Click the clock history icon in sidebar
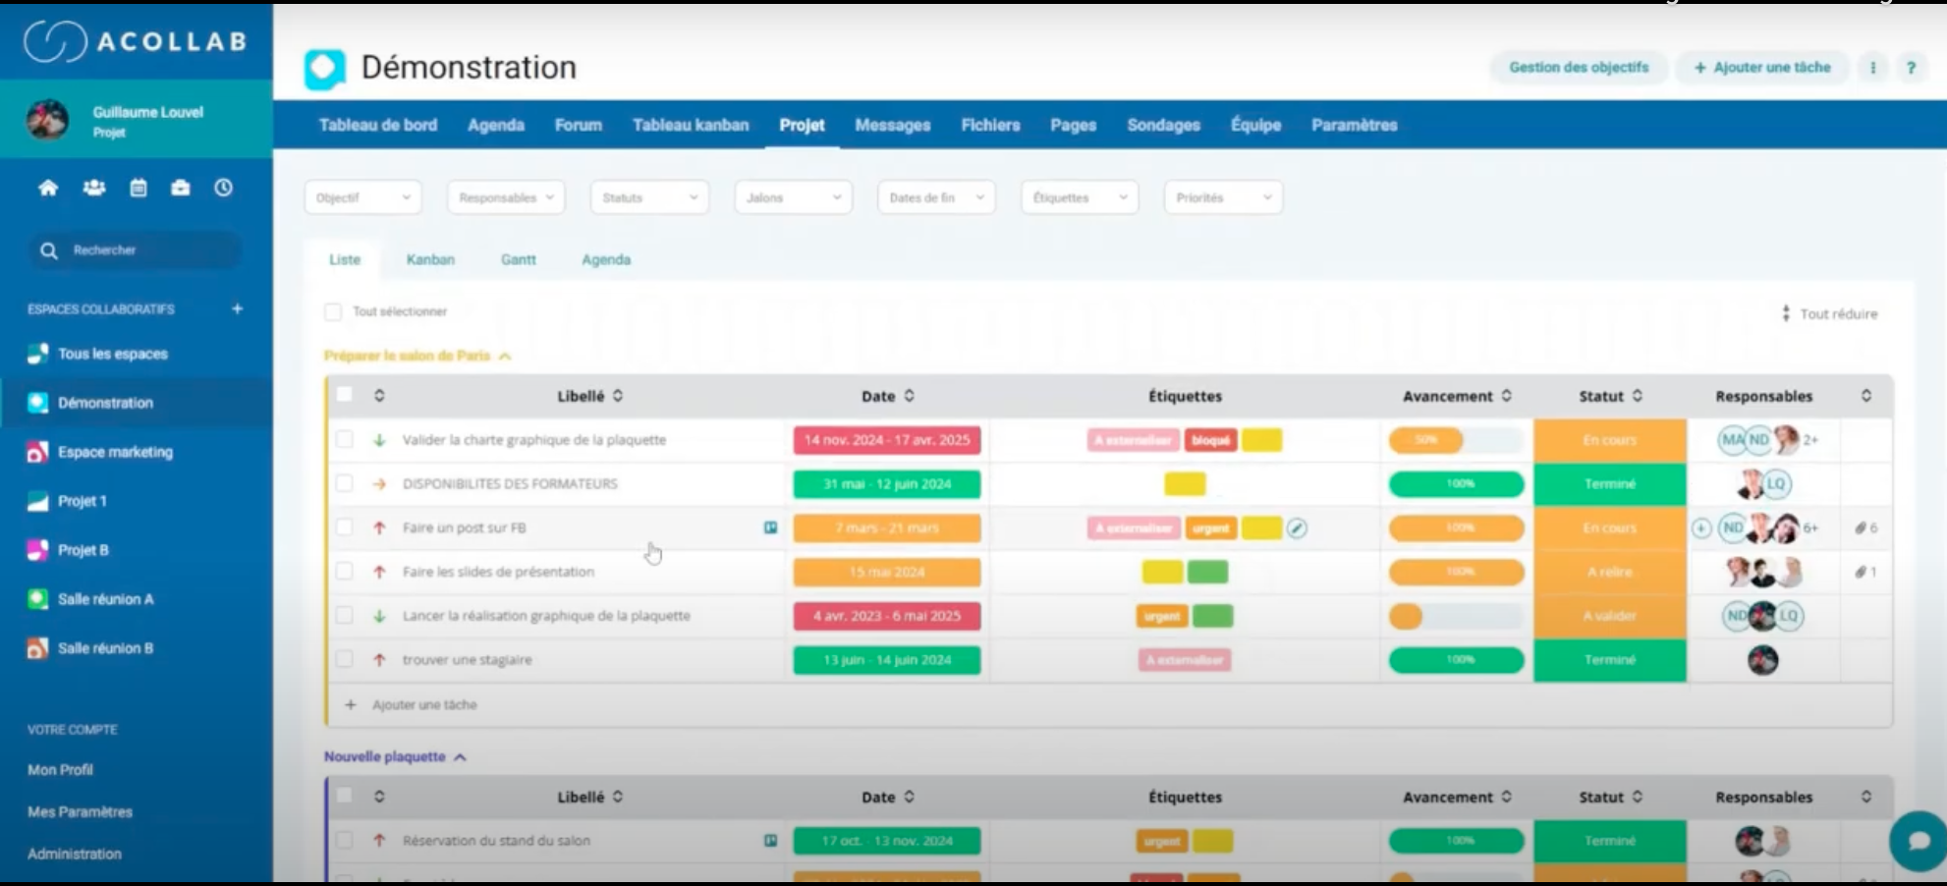1947x886 pixels. click(224, 188)
